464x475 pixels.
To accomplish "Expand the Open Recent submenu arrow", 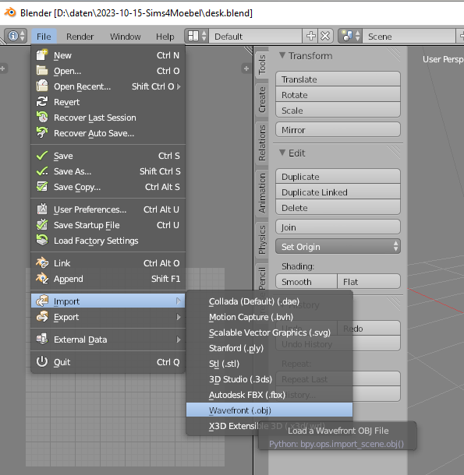I will click(x=179, y=86).
